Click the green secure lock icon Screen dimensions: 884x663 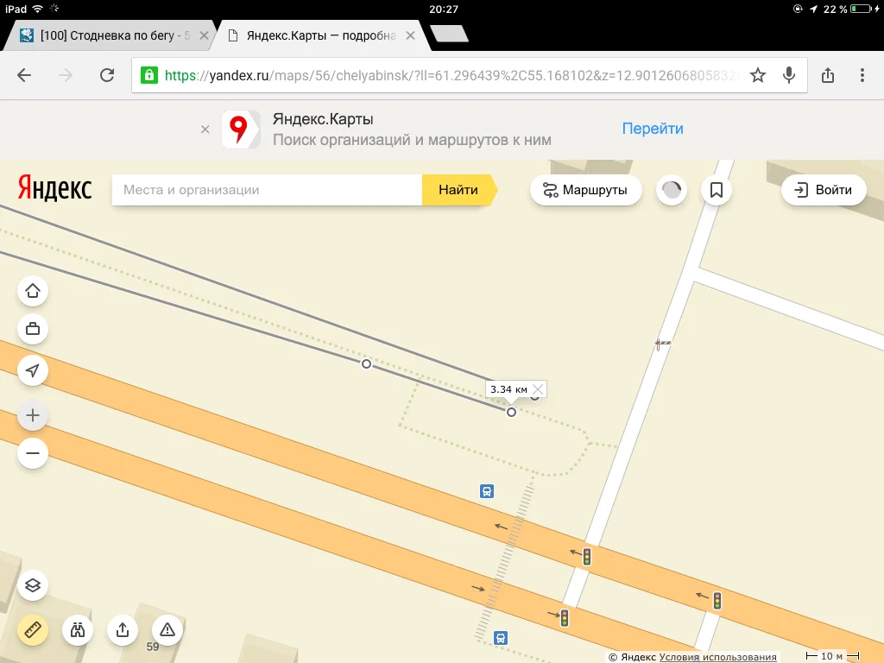click(x=148, y=75)
